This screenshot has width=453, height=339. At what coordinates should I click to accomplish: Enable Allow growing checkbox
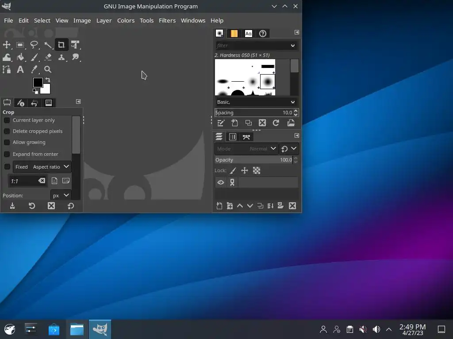7,143
